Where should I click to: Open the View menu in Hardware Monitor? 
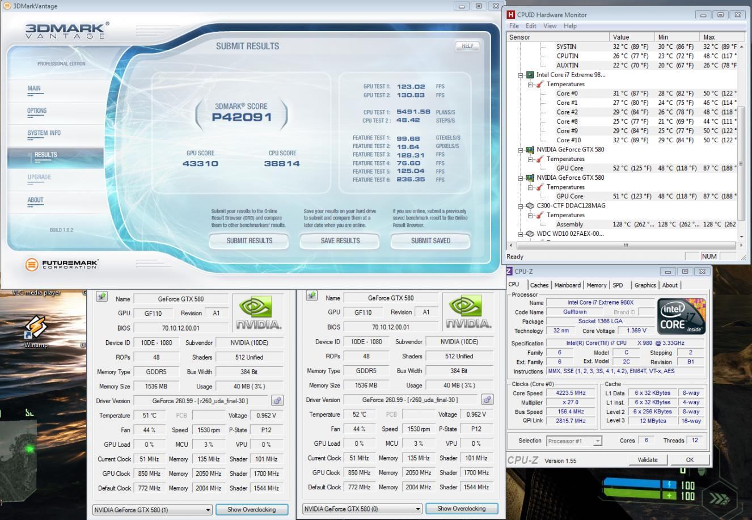[x=550, y=26]
